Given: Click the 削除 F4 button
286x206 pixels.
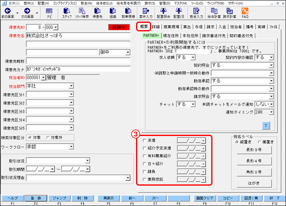Looking at the screenshot, I should pyautogui.click(x=83, y=198).
